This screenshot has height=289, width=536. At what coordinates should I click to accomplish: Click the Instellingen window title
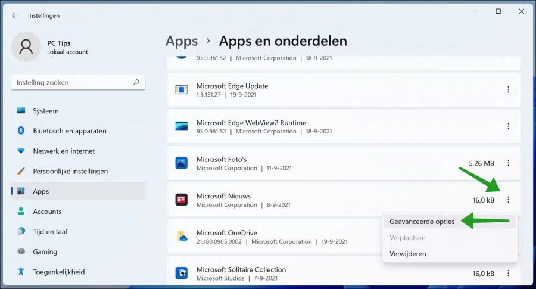[43, 15]
